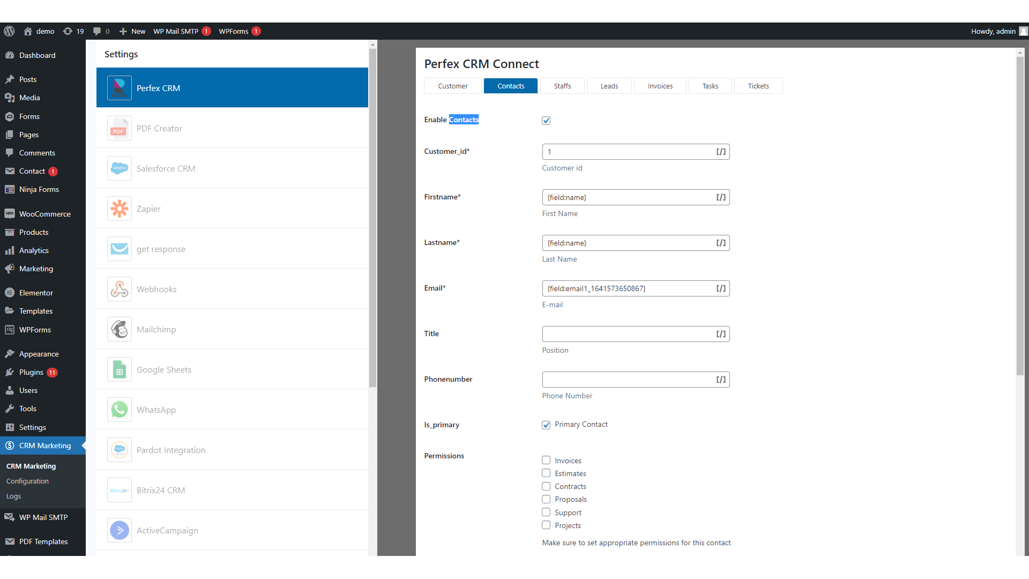
Task: Open the PDF Creator icon
Action: point(119,128)
